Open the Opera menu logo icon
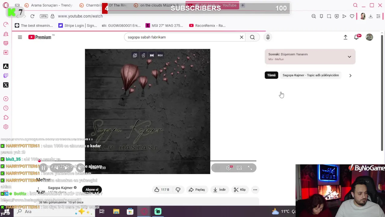 tap(6, 5)
